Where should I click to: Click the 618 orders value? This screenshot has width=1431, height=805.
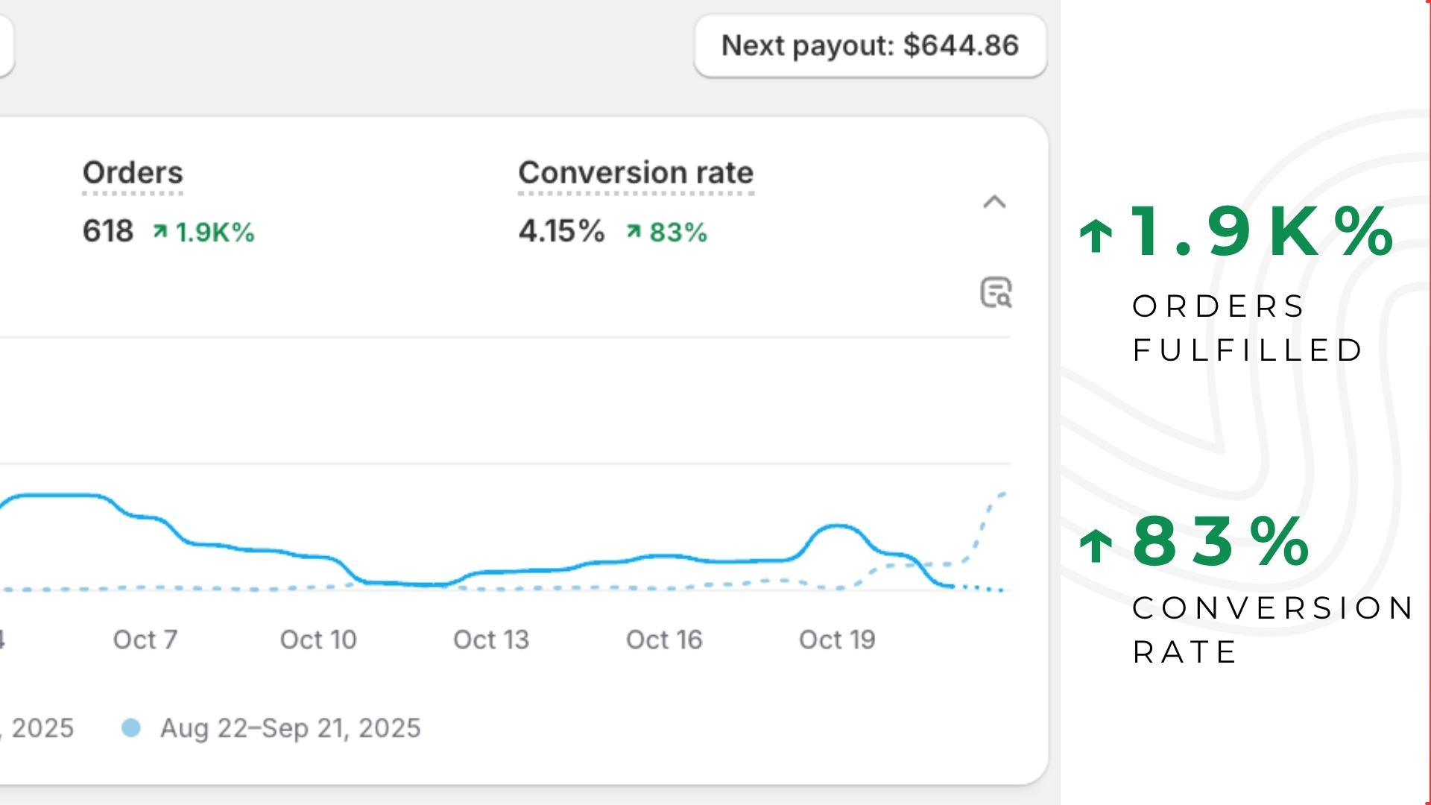(x=108, y=231)
